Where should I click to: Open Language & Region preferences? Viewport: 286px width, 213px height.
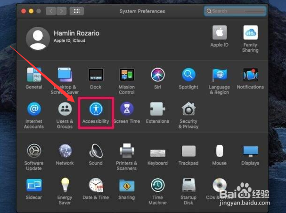point(220,75)
